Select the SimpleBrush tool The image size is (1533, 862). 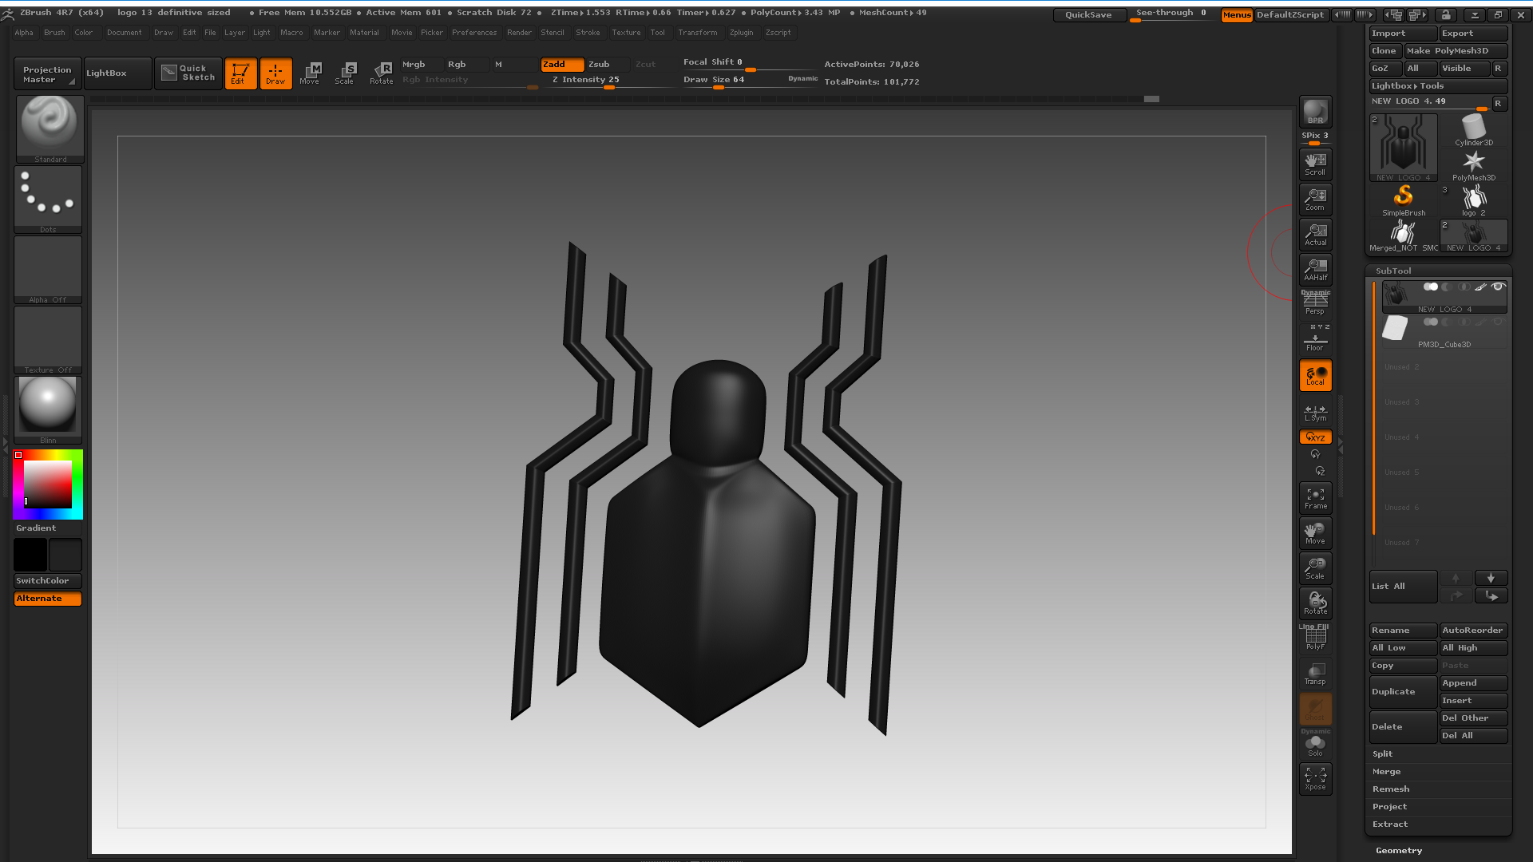click(1403, 200)
